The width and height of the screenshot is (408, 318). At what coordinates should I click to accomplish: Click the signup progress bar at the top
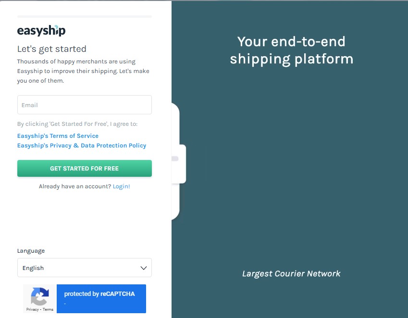coord(84,17)
